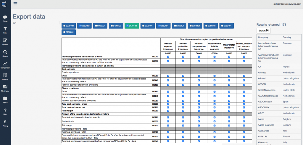Open the Search magnifier icon

pyautogui.click(x=5, y=52)
